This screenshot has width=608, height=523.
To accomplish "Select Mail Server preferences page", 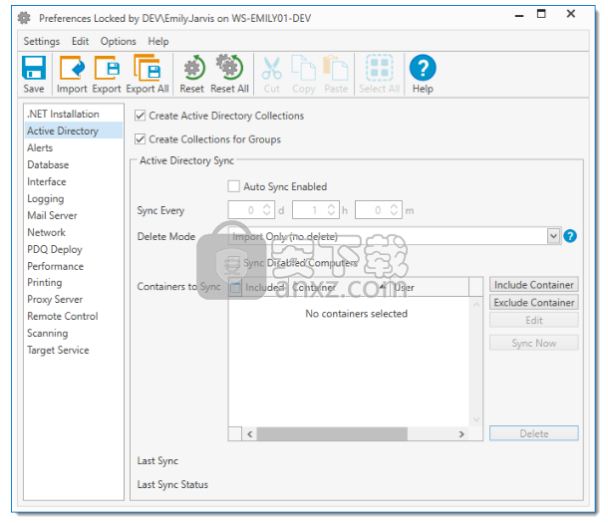I will pyautogui.click(x=74, y=215).
